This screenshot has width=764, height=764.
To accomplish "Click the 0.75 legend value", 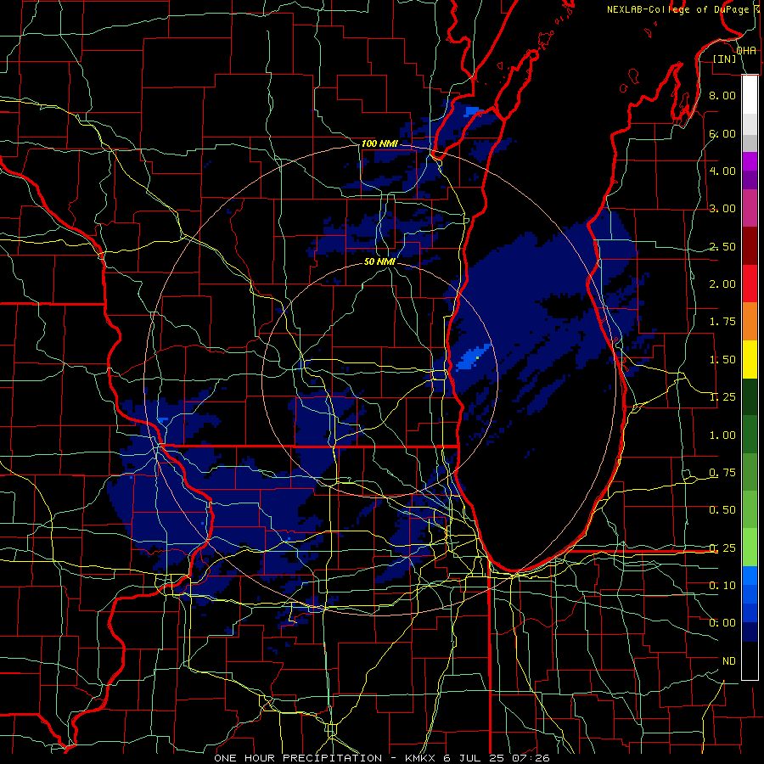I will tap(722, 473).
